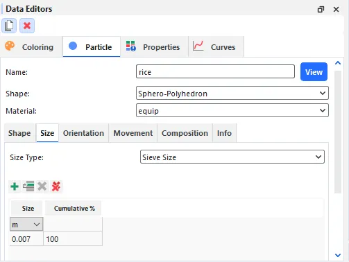Click the insert row list icon
The width and height of the screenshot is (349, 262).
coord(28,186)
